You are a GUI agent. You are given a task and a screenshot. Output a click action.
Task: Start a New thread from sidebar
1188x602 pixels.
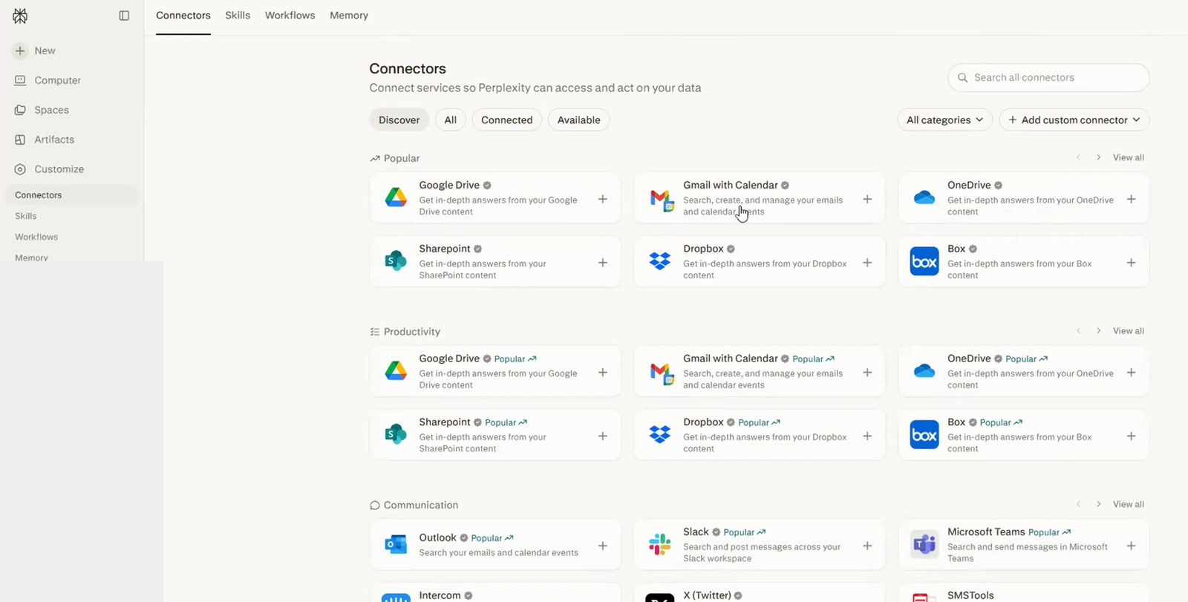tap(35, 50)
